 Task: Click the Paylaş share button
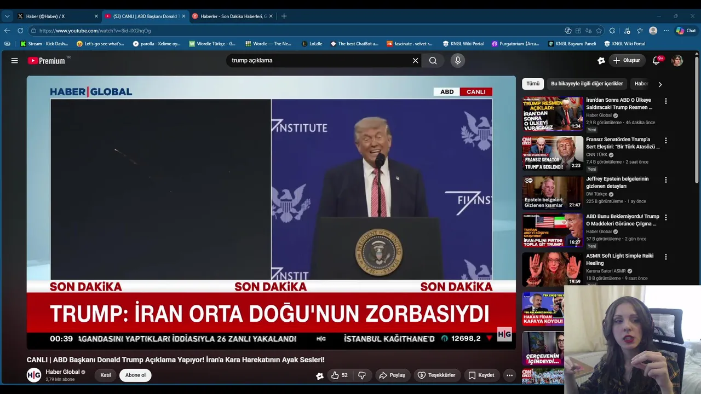point(392,375)
